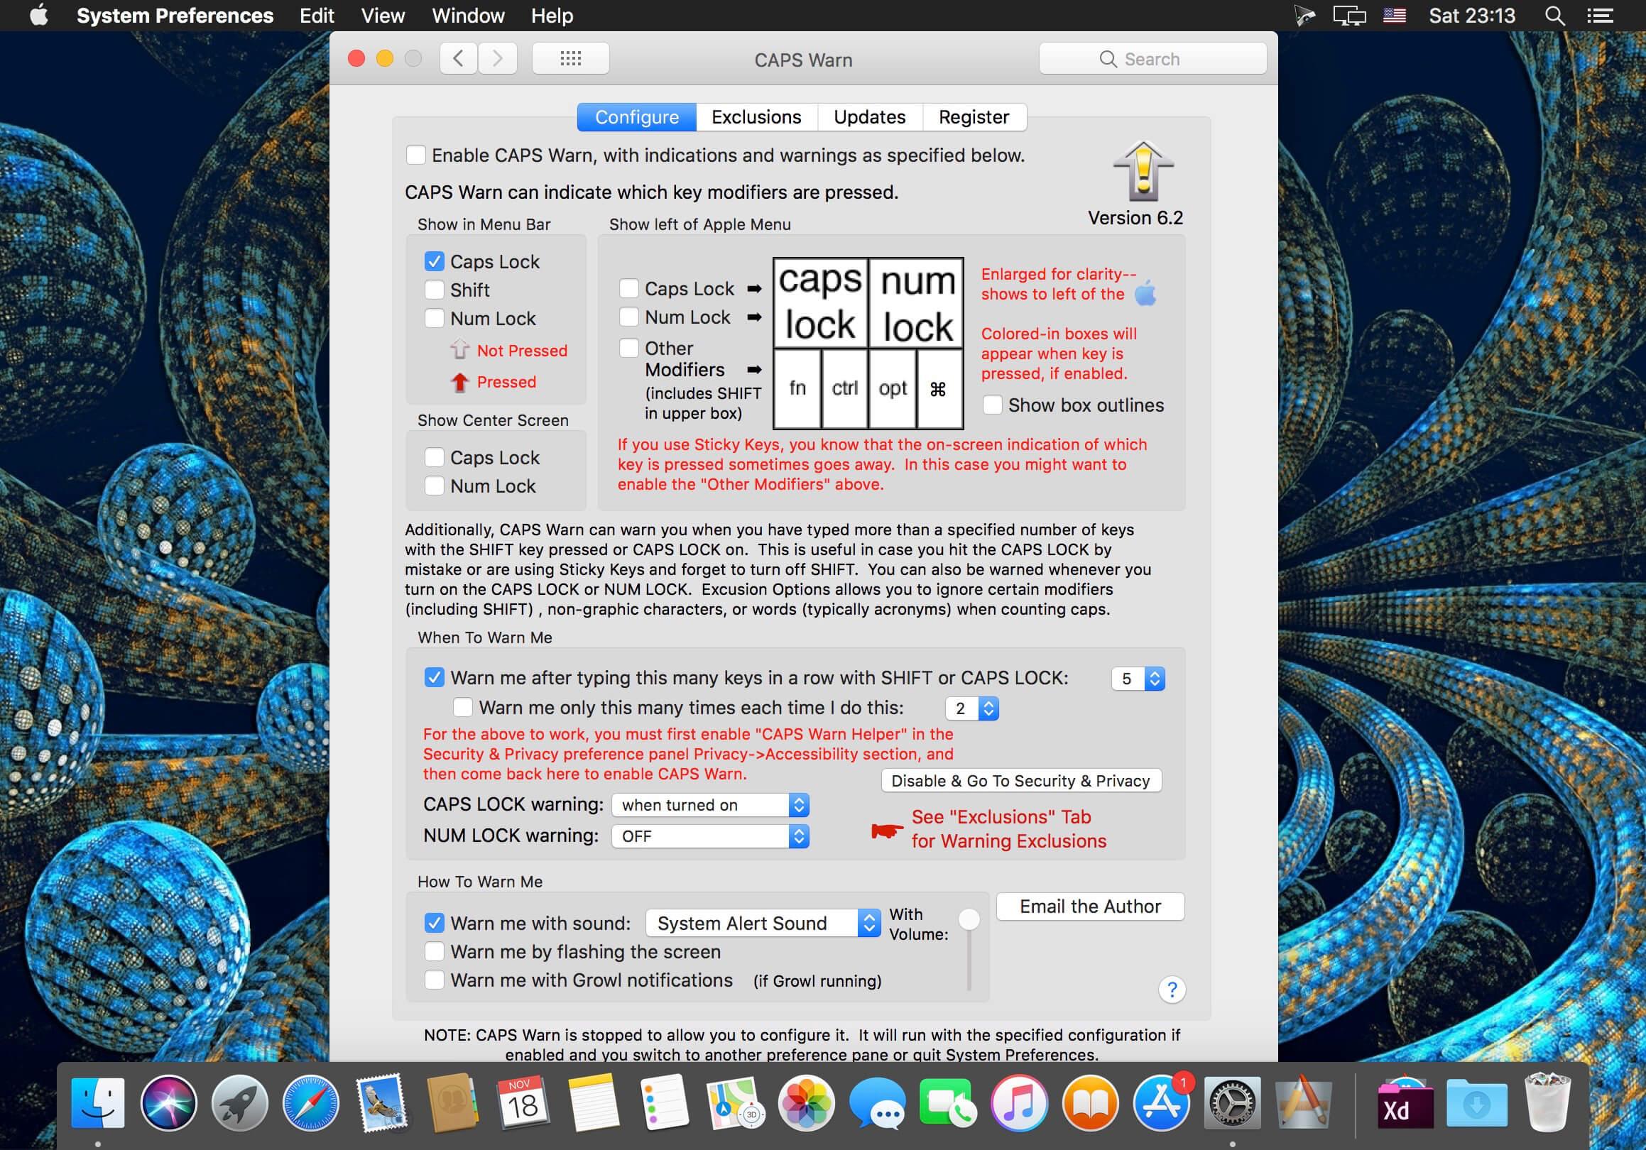Check Shift in Show in Menu Bar
The image size is (1646, 1150).
tap(435, 290)
